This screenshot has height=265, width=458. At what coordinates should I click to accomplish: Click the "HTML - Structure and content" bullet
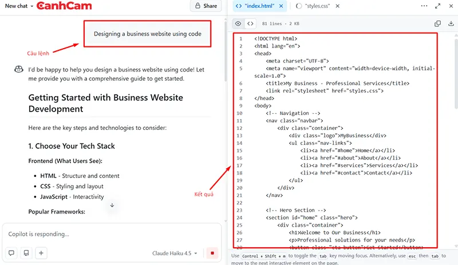point(80,176)
